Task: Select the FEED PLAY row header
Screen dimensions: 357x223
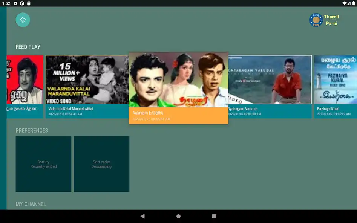Action: coord(28,47)
